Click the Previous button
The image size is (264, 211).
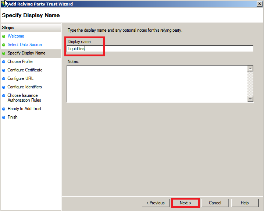click(155, 203)
